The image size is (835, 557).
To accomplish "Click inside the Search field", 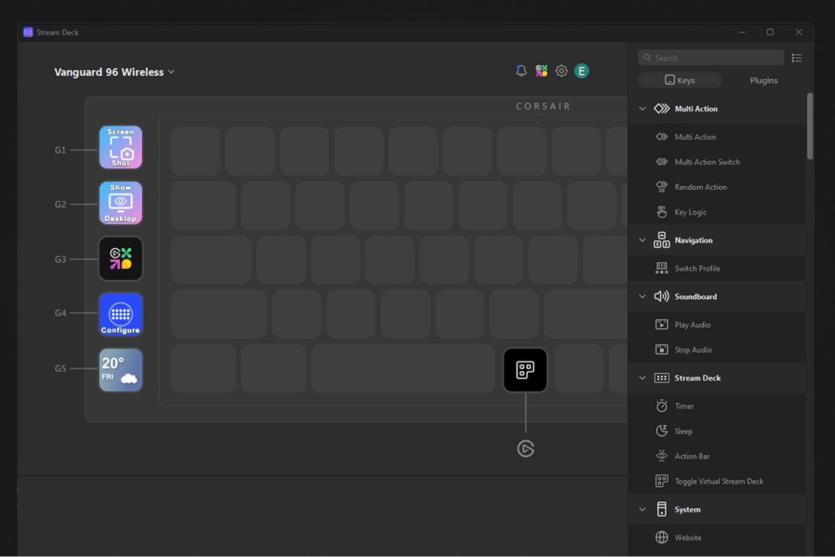I will pyautogui.click(x=710, y=57).
